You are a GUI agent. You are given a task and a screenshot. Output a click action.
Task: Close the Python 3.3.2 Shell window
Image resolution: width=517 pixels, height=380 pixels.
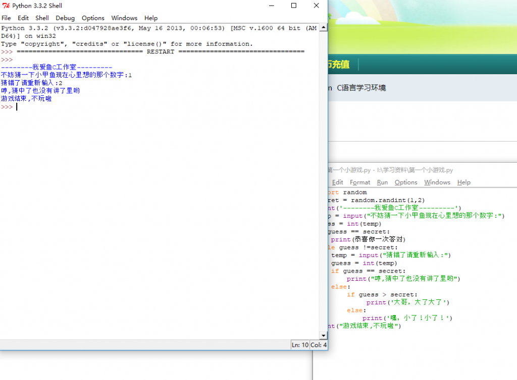(x=316, y=6)
